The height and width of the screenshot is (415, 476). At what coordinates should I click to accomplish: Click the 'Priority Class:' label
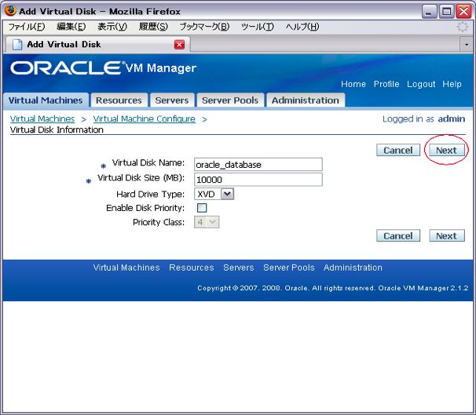tap(159, 222)
